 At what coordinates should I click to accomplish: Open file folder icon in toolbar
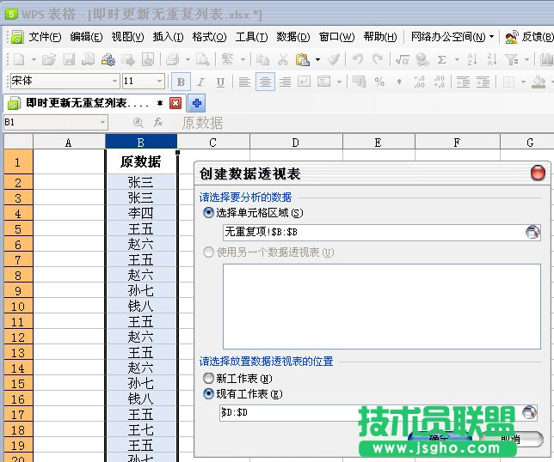(x=49, y=59)
